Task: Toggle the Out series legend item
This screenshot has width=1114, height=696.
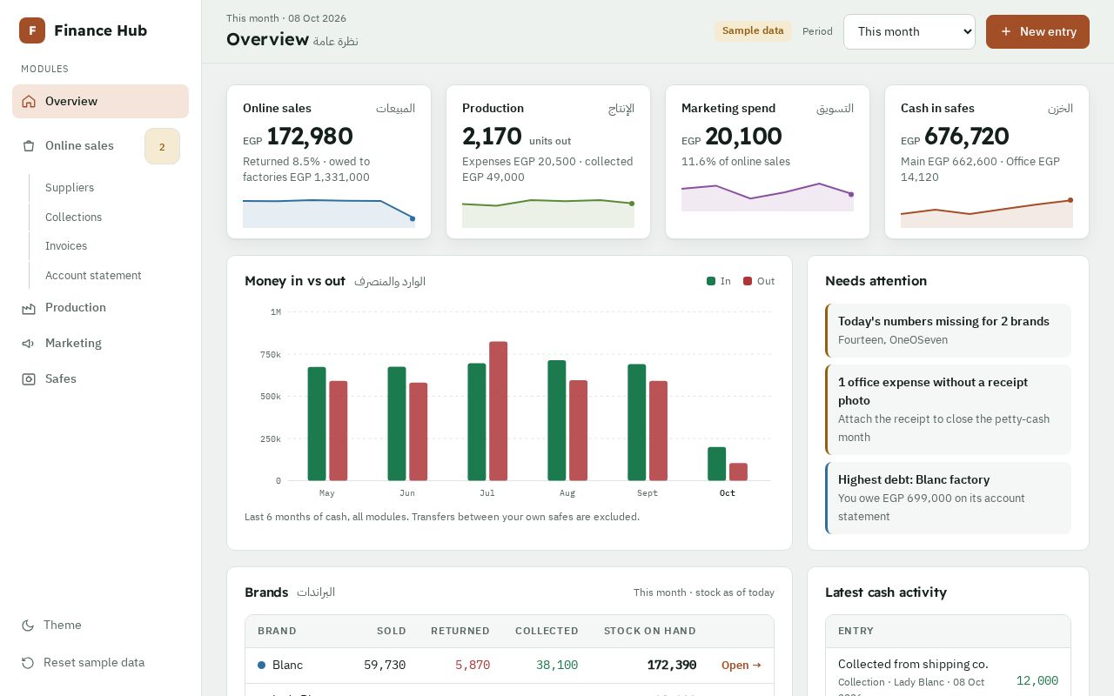Action: 759,281
